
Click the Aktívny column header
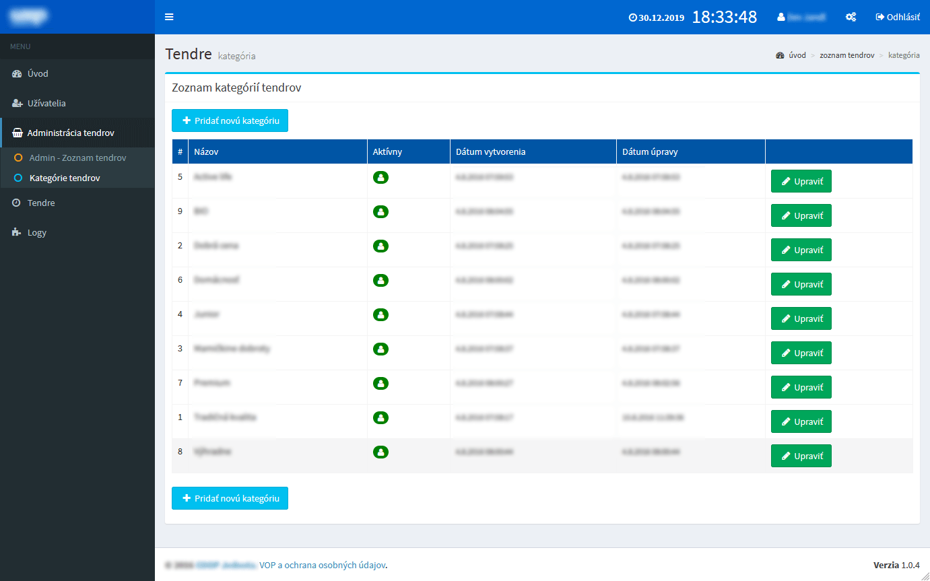point(409,151)
